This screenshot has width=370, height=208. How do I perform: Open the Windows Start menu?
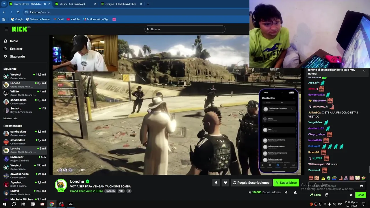pyautogui.click(x=4, y=204)
